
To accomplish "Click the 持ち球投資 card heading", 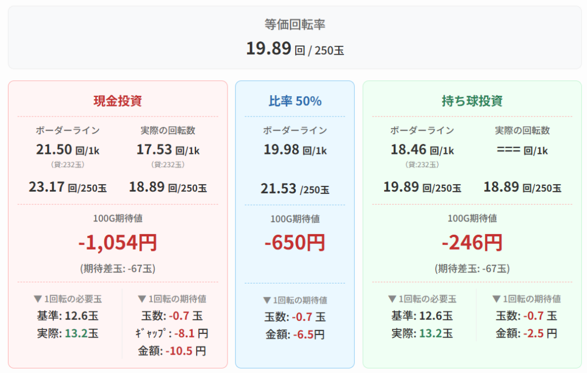I will [x=472, y=101].
